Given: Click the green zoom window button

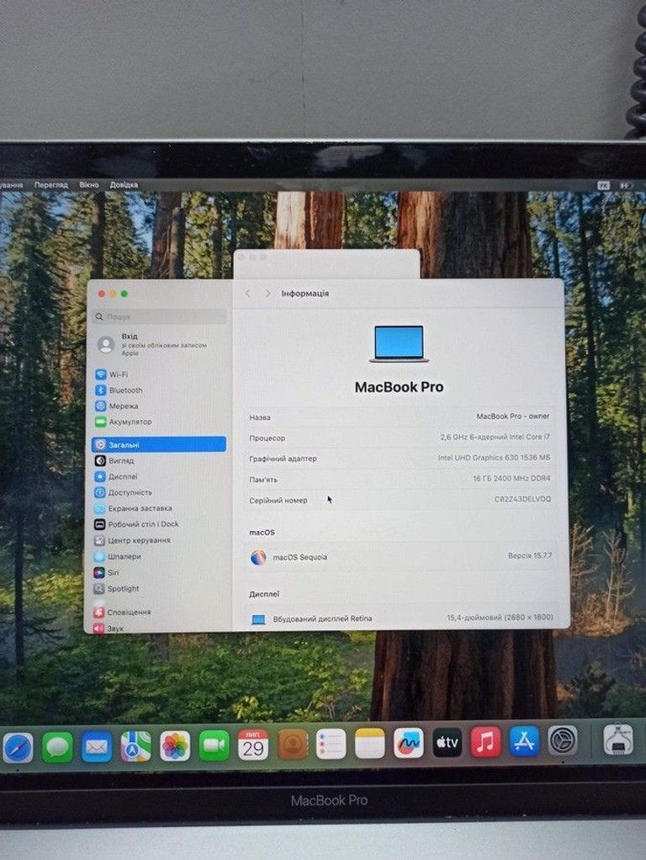Looking at the screenshot, I should coord(124,294).
